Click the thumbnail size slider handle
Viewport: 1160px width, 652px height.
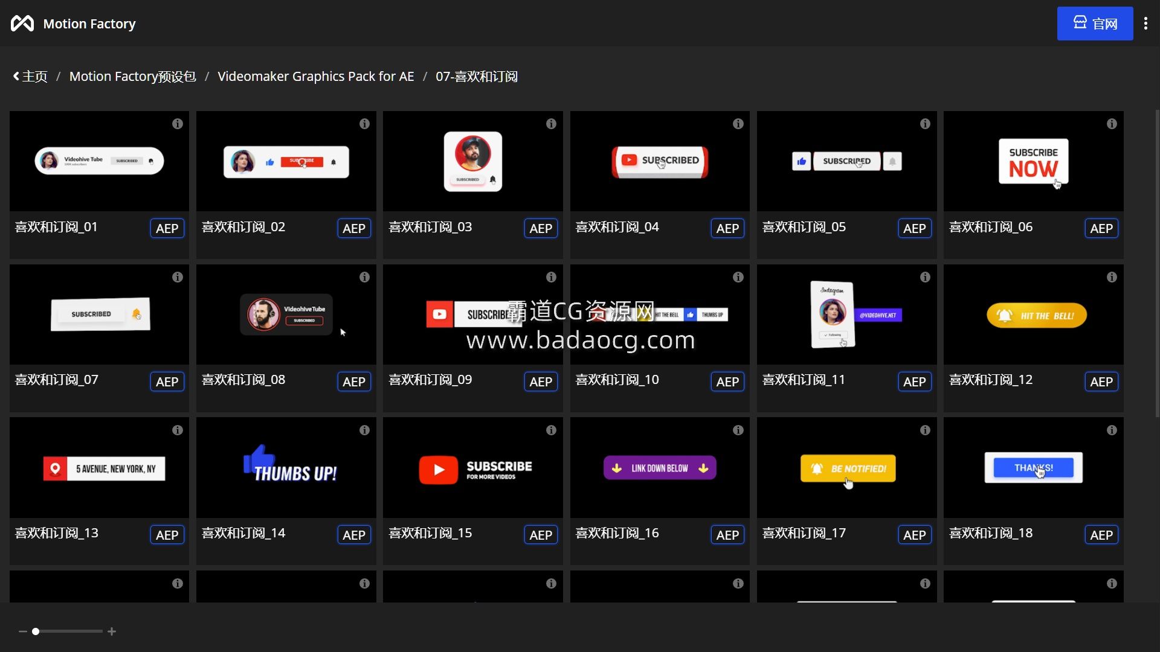pyautogui.click(x=36, y=631)
